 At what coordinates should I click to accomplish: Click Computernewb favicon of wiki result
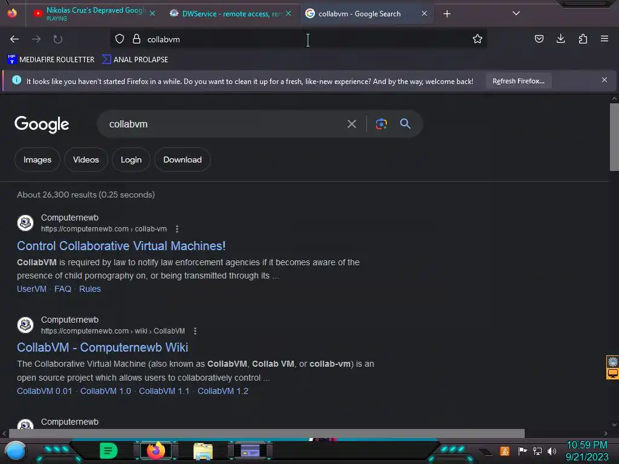(x=25, y=324)
